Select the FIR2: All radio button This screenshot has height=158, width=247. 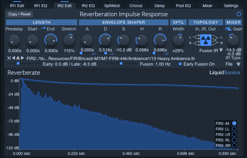[x=234, y=123]
